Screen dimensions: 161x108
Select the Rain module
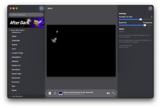13,86
